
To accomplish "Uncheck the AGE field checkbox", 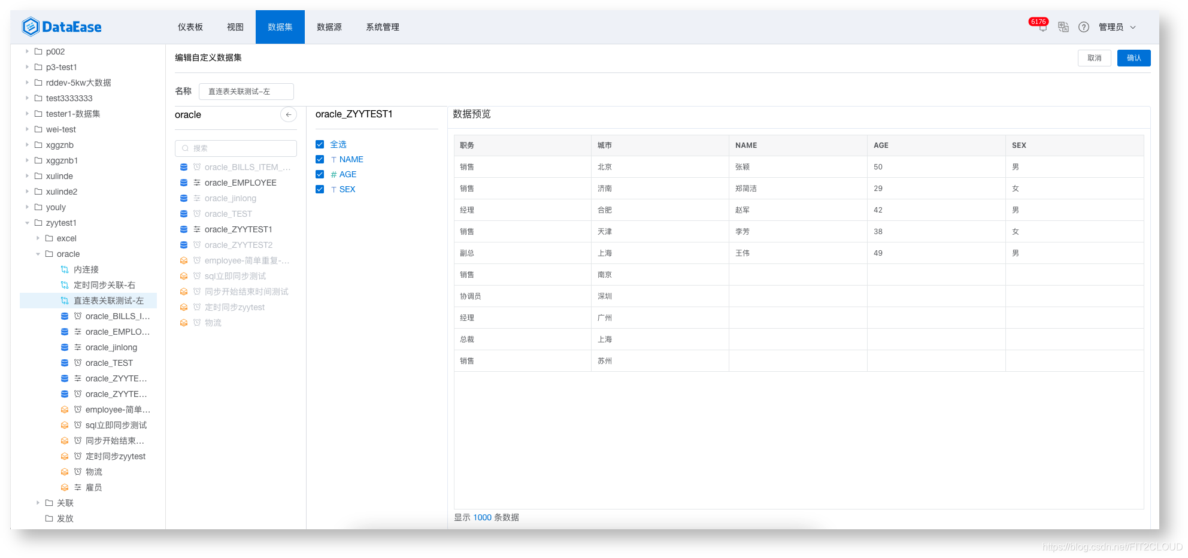I will 320,174.
